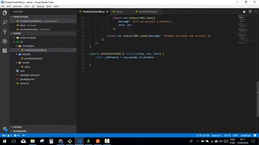259x145 pixels.
Task: Open errors and warnings in status bar
Action: click(7, 135)
